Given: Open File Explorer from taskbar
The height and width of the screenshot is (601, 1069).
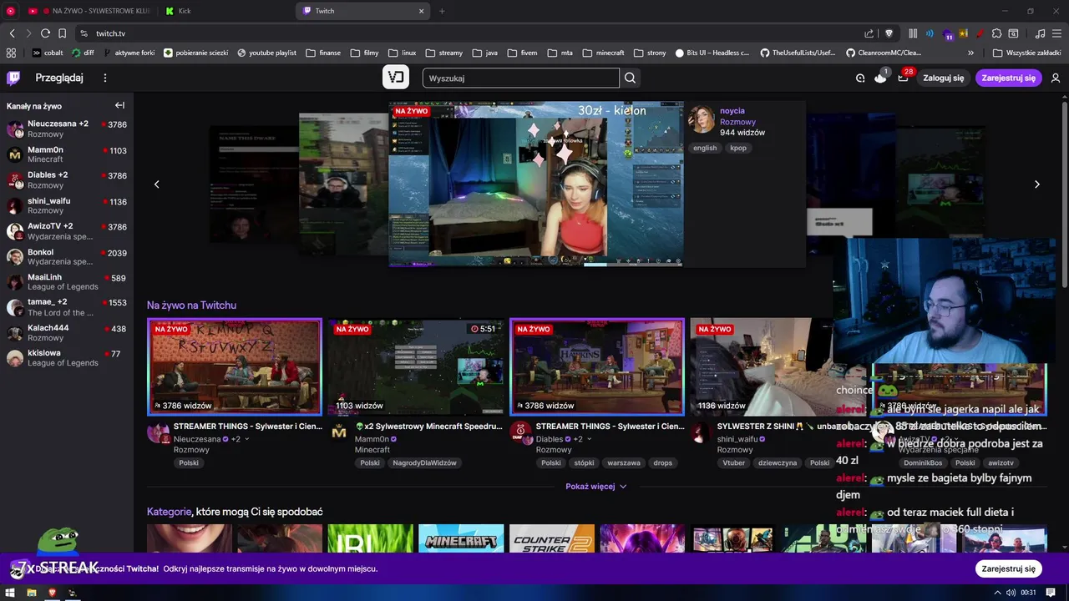Looking at the screenshot, I should click(x=31, y=593).
